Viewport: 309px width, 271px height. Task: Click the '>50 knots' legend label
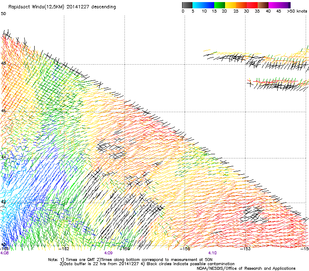point(297,11)
